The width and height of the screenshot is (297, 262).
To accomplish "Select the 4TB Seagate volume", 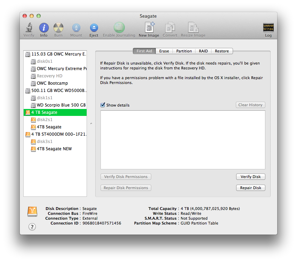I will click(55, 127).
